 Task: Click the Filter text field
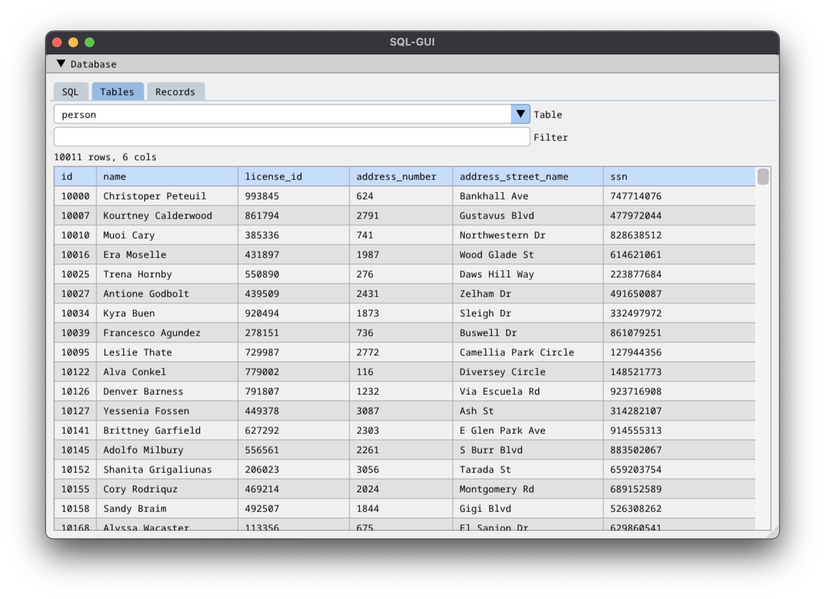[291, 137]
